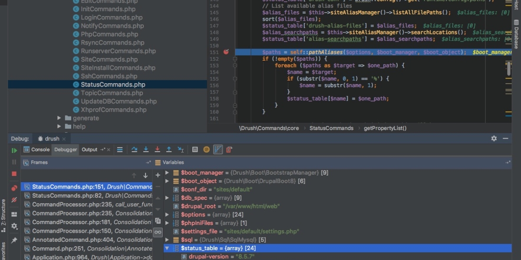This screenshot has width=521, height=260.
Task: Pause the running program
Action: 15,162
